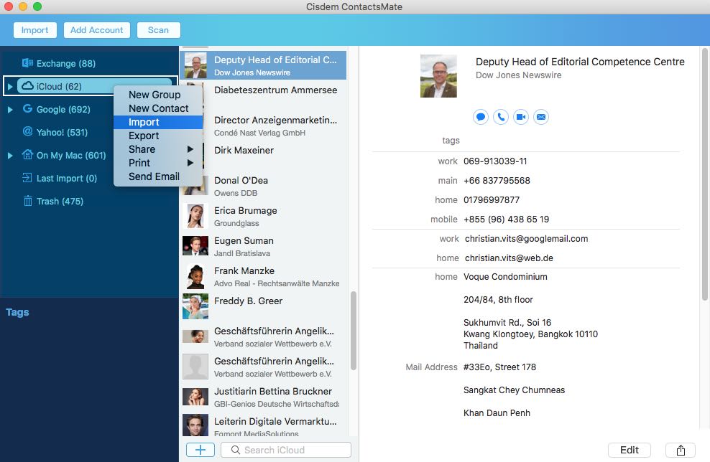The image size is (710, 462).
Task: Select the Dirk Maxeiner contact
Action: click(263, 156)
